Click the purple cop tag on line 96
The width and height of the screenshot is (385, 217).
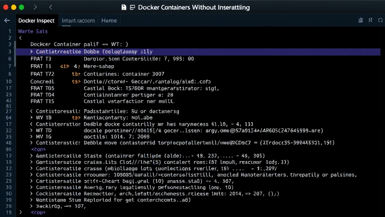point(38,149)
